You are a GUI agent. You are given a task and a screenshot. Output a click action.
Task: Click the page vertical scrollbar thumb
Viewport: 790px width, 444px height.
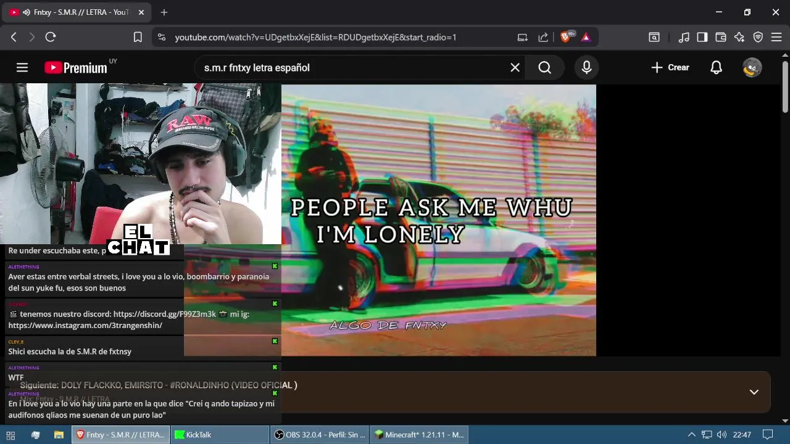point(785,86)
